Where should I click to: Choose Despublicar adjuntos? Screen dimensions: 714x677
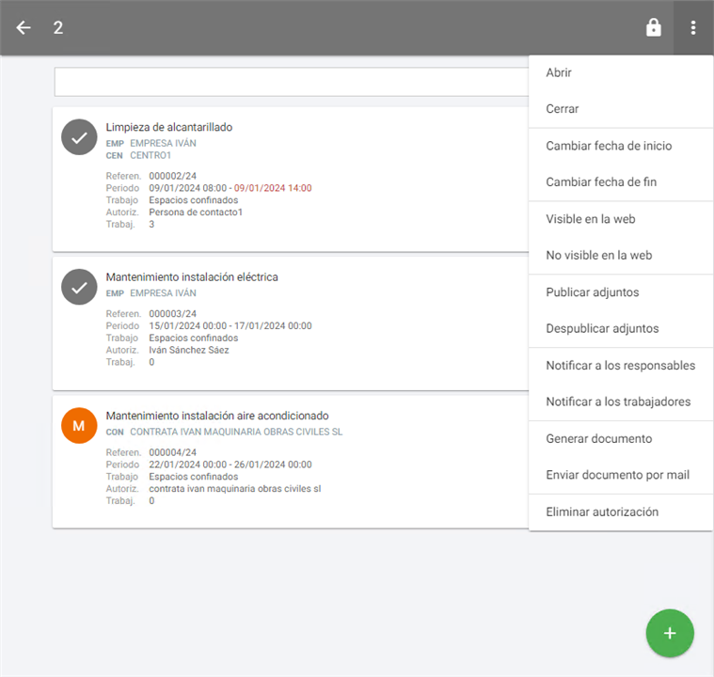tap(602, 328)
